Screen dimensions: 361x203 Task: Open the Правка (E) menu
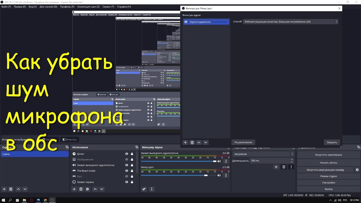click(20, 6)
